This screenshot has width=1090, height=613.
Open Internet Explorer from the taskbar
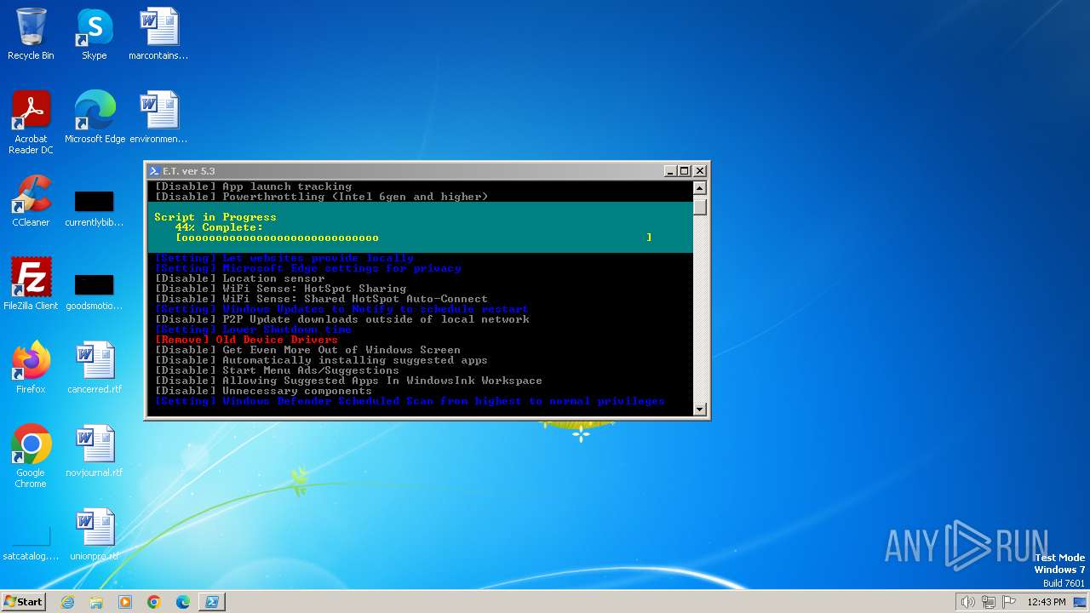[x=68, y=602]
